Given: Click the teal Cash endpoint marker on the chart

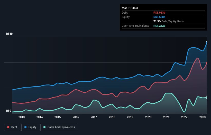Looking at the screenshot, I should [x=207, y=98].
